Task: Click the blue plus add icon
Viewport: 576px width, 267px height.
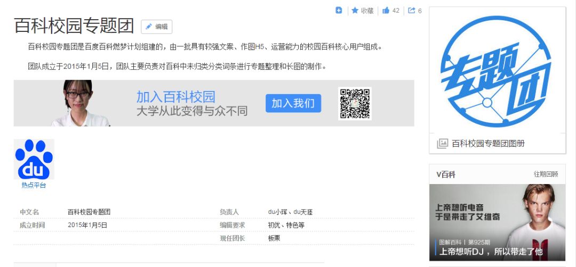Action: pyautogui.click(x=339, y=10)
